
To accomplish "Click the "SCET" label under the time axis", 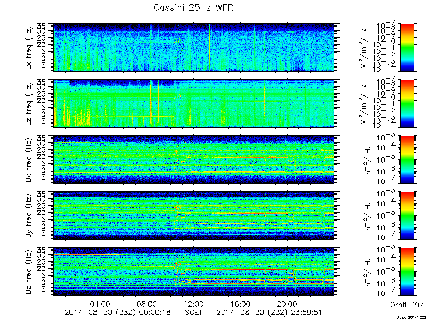I will 194,313.
